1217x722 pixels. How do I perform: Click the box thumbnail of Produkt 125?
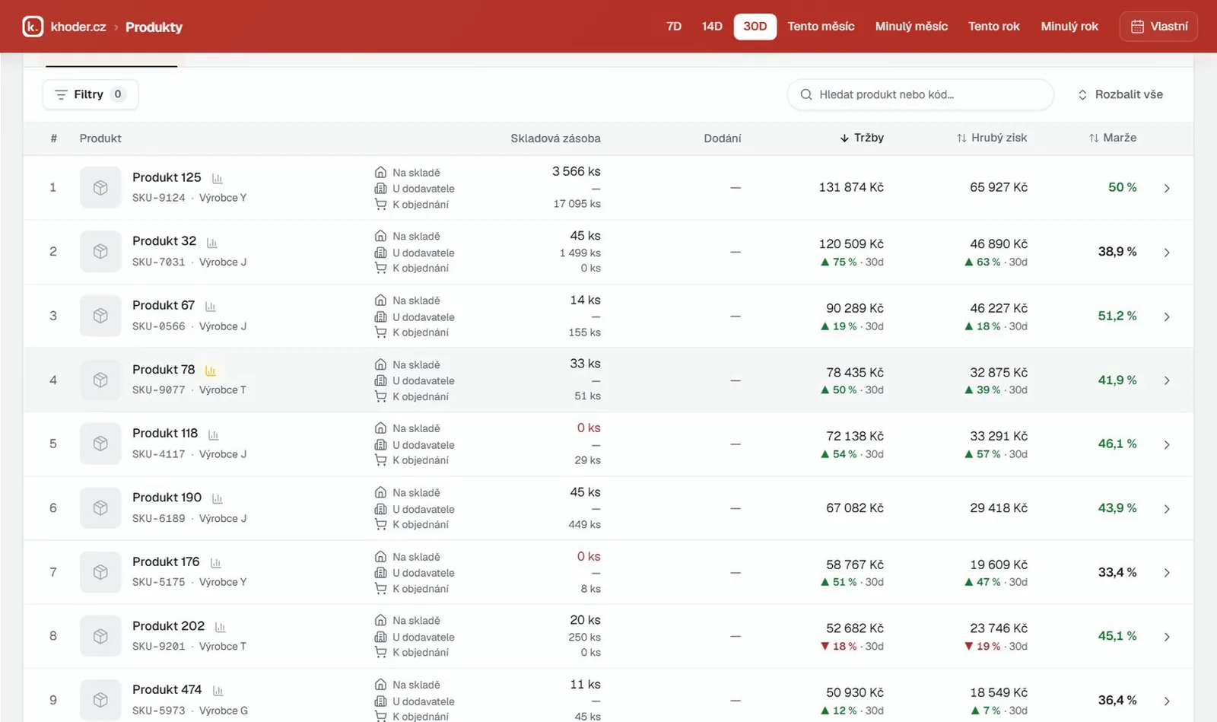click(x=100, y=188)
